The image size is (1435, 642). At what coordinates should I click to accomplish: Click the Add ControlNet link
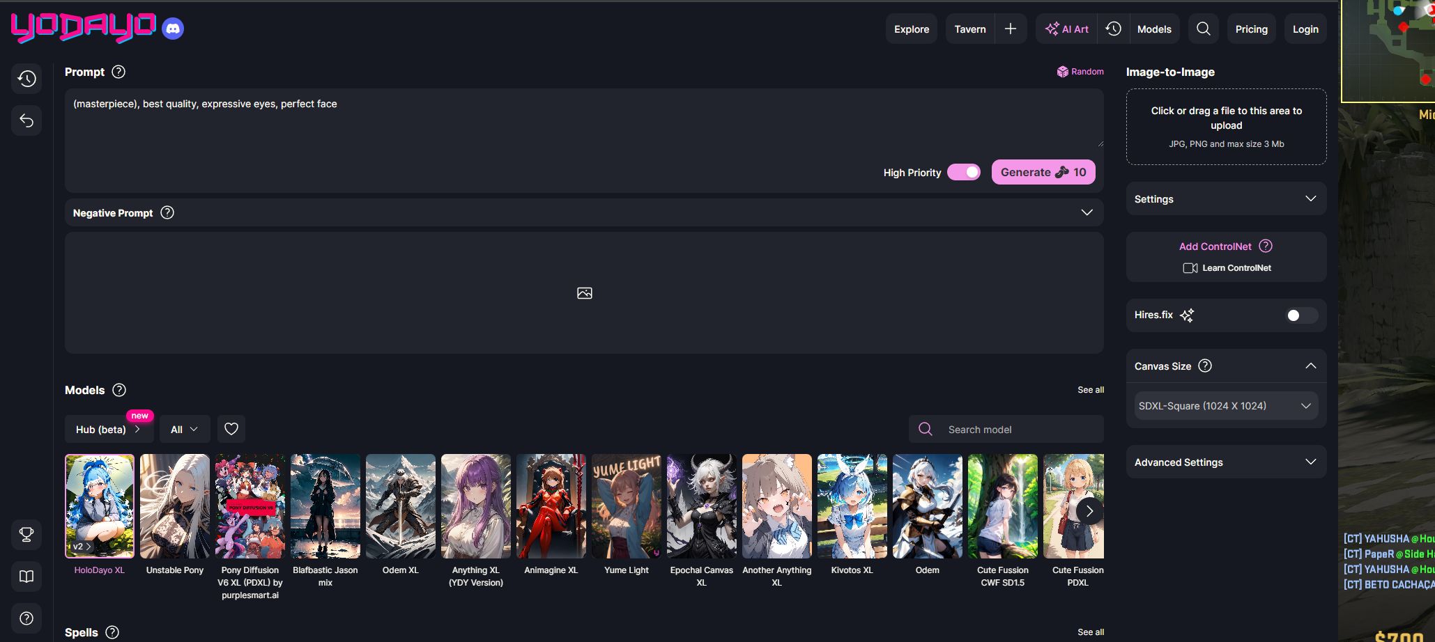[1215, 246]
